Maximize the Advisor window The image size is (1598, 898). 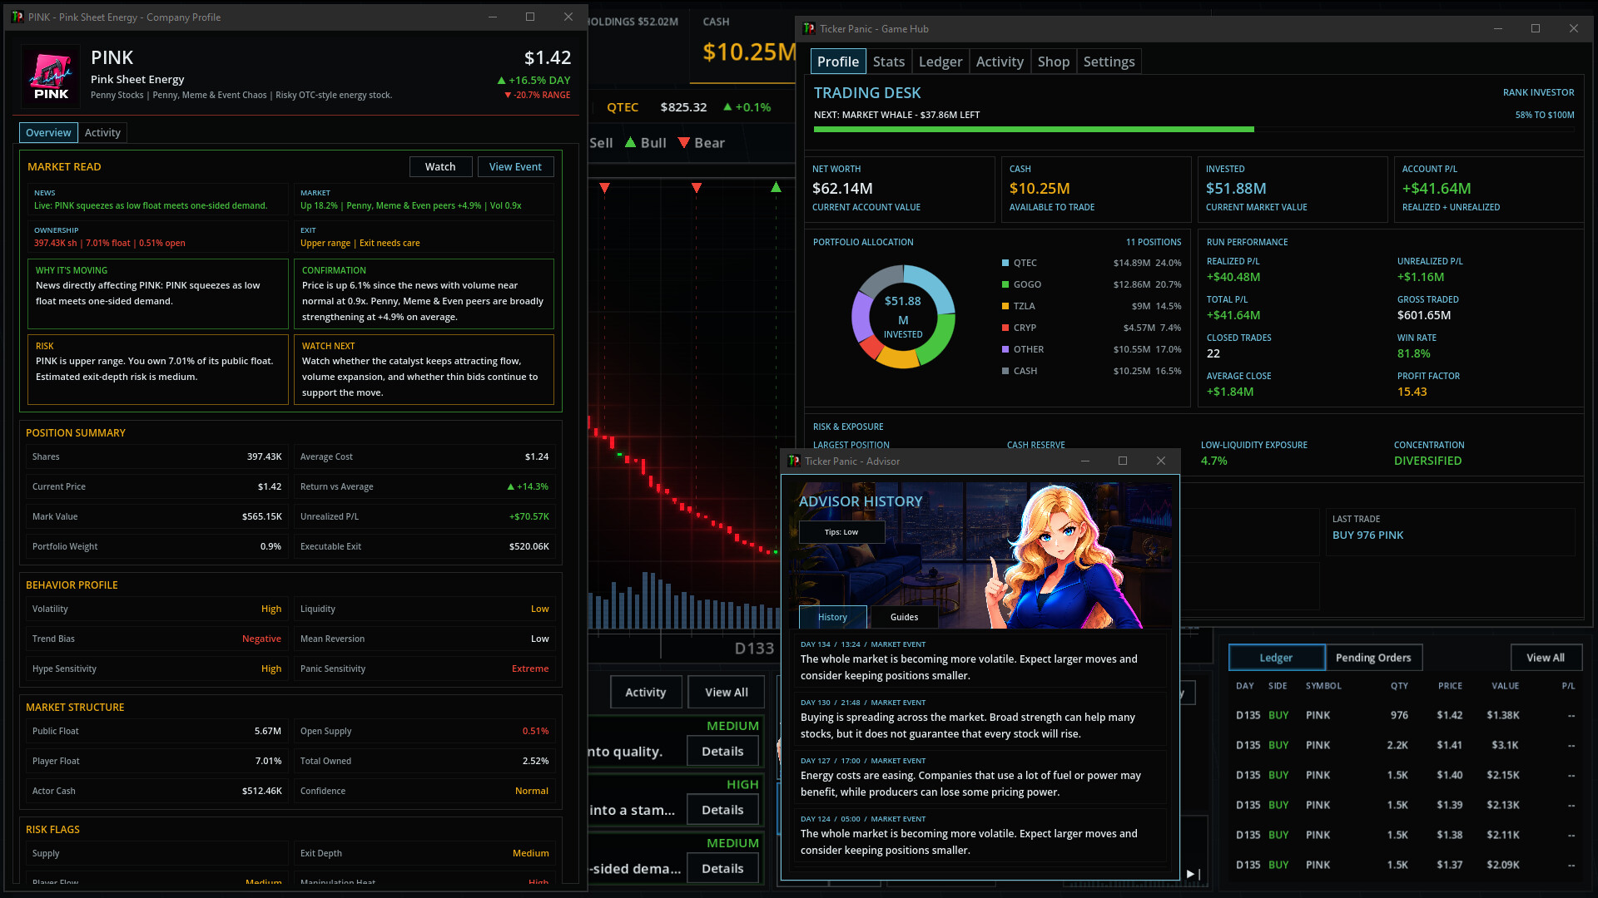1123,461
